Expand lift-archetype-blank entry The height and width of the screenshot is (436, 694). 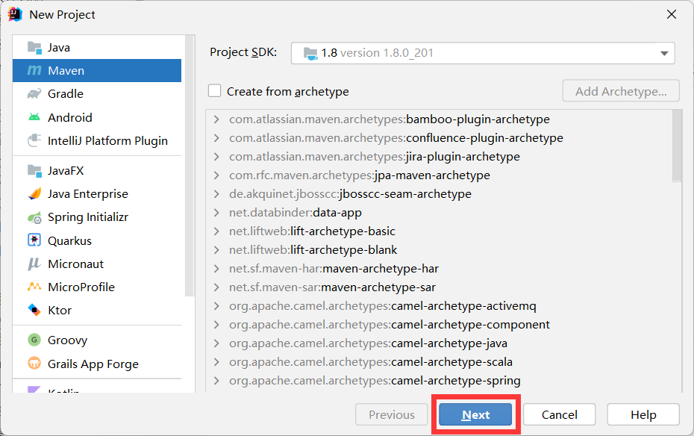coord(216,250)
